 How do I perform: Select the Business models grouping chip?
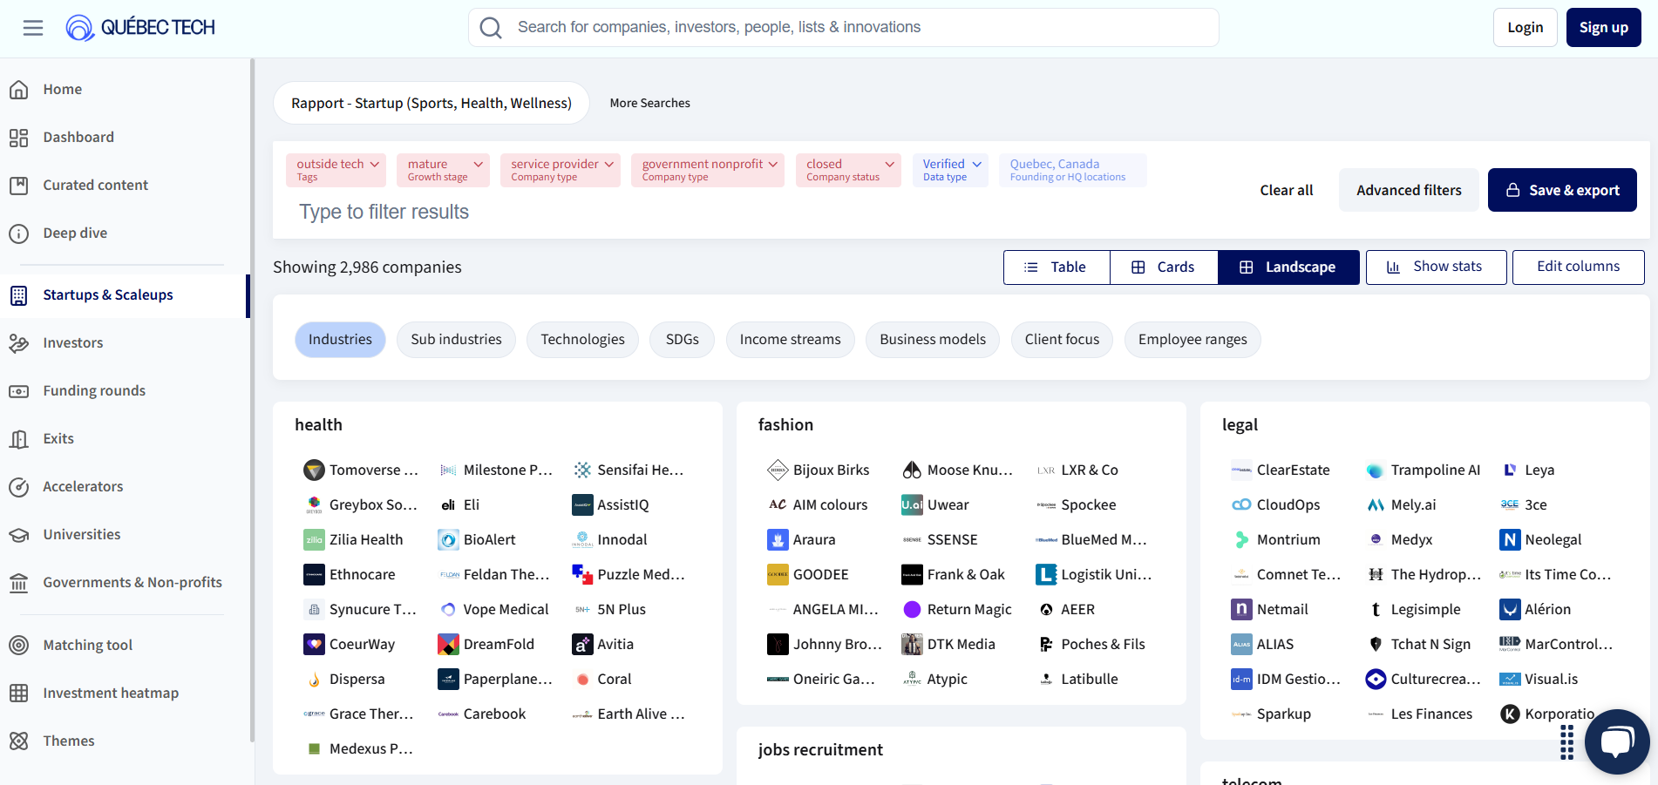coord(933,340)
